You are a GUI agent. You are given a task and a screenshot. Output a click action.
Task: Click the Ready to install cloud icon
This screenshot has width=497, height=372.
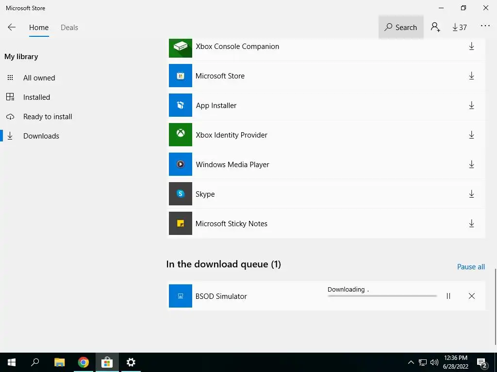[x=10, y=117]
